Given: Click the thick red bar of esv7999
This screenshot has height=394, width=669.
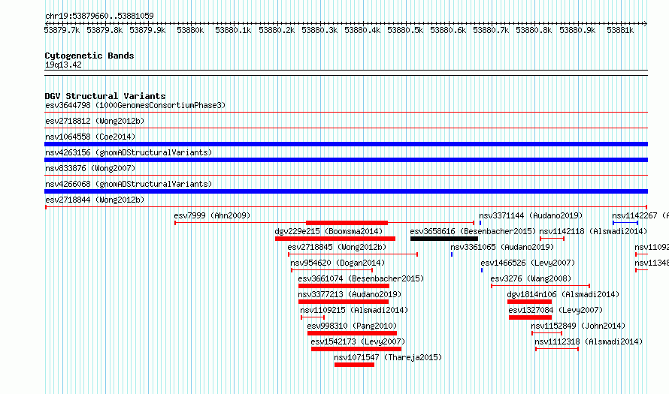Looking at the screenshot, I should click(x=347, y=223).
